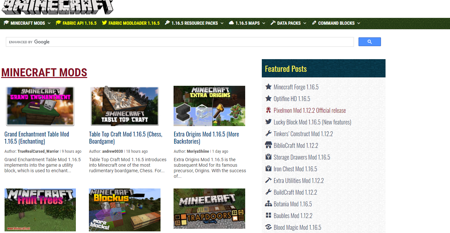Click the cloud icon beside 1.16.5 Maps
This screenshot has width=450, height=233.
(232, 23)
